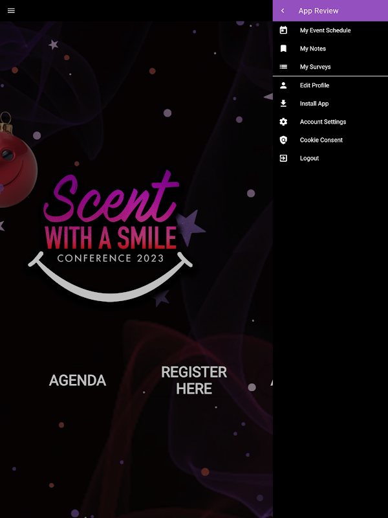Select Install App entry
The height and width of the screenshot is (518, 388).
coord(330,104)
